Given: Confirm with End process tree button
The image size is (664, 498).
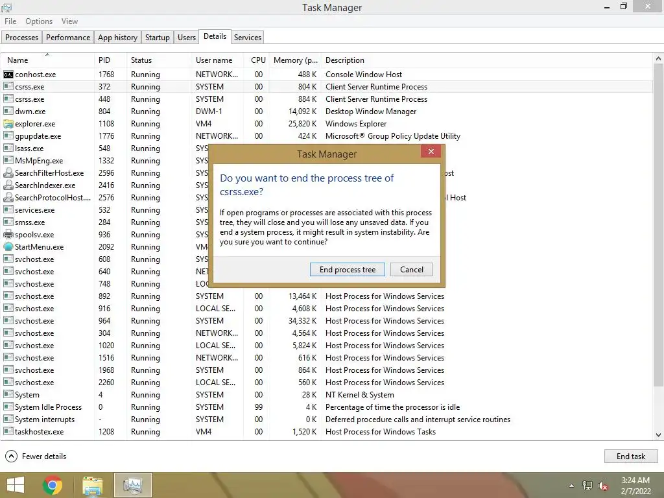Looking at the screenshot, I should click(348, 270).
